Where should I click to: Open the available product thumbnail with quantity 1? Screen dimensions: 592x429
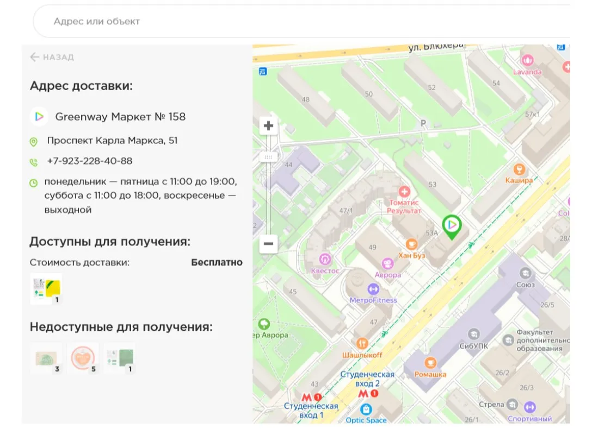pos(46,289)
